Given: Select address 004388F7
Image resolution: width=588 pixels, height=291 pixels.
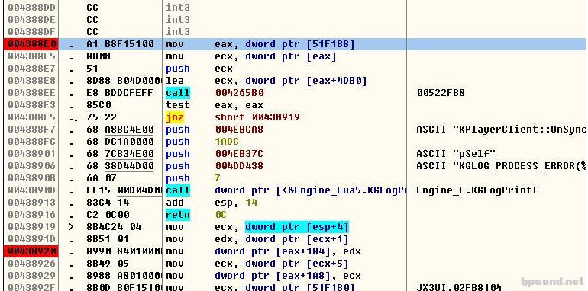Looking at the screenshot, I should point(31,130).
